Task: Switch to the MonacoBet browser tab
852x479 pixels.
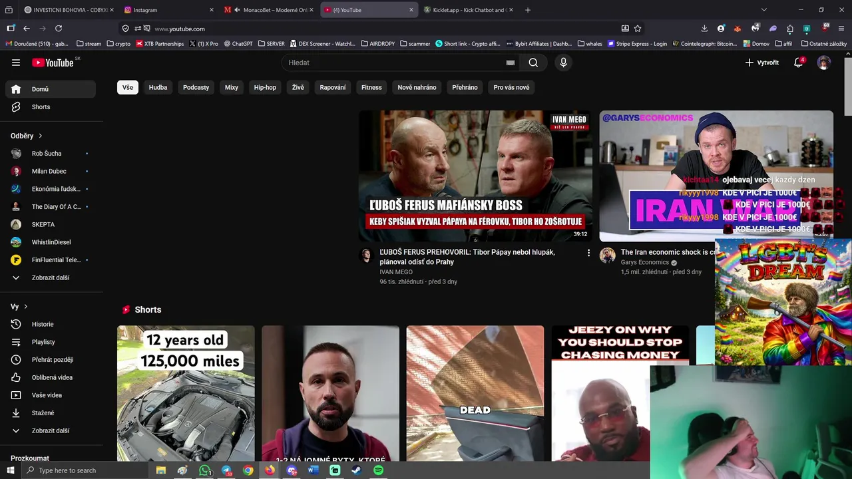Action: tap(268, 10)
